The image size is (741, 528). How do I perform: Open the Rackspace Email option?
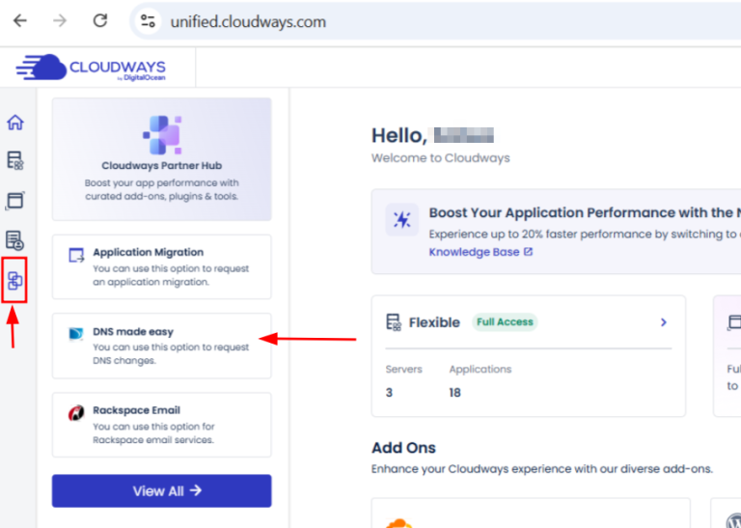point(162,425)
